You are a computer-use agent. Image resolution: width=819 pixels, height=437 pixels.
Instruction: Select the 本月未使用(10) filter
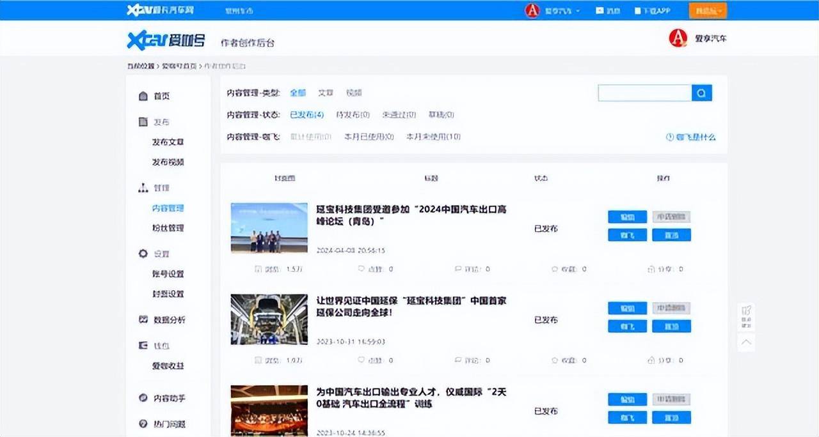click(x=433, y=137)
